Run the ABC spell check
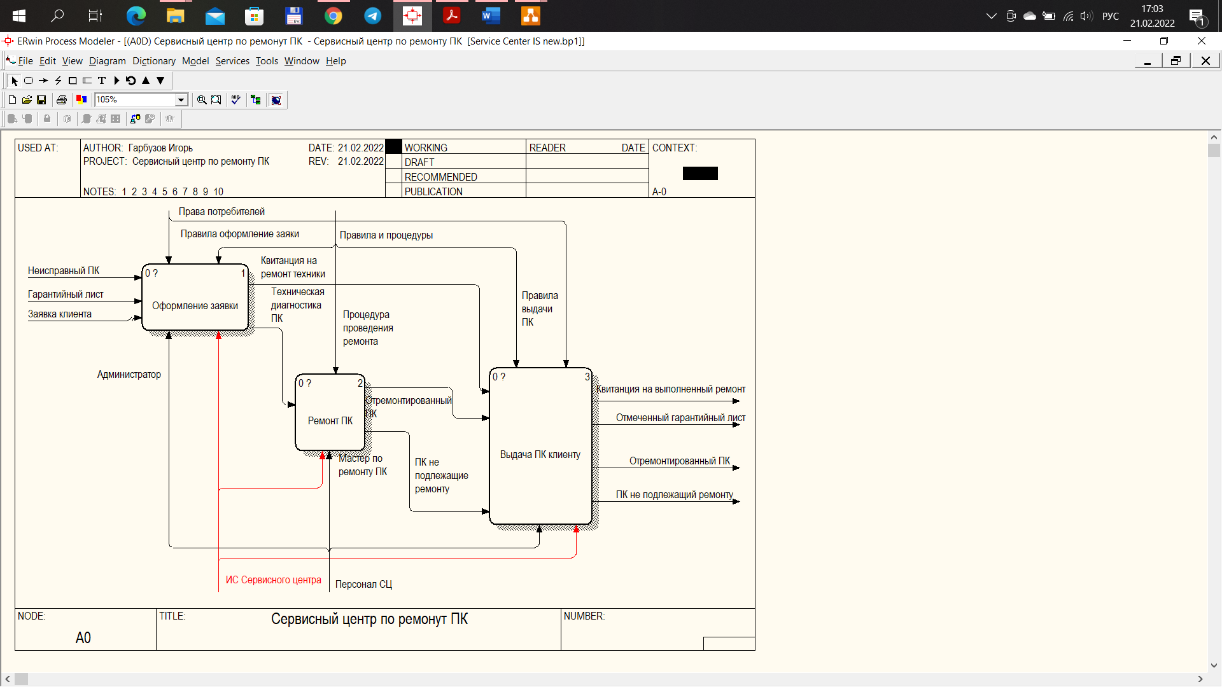The width and height of the screenshot is (1222, 687). [236, 100]
